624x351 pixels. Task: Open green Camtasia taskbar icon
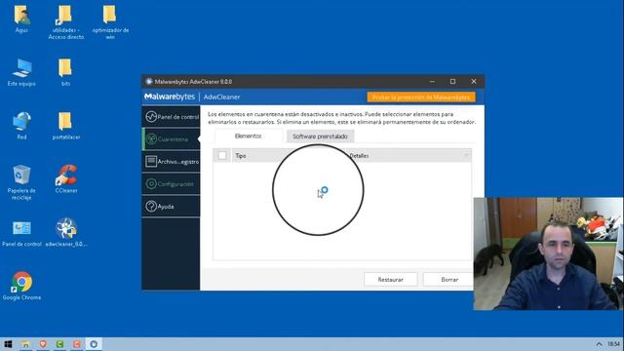click(x=59, y=344)
